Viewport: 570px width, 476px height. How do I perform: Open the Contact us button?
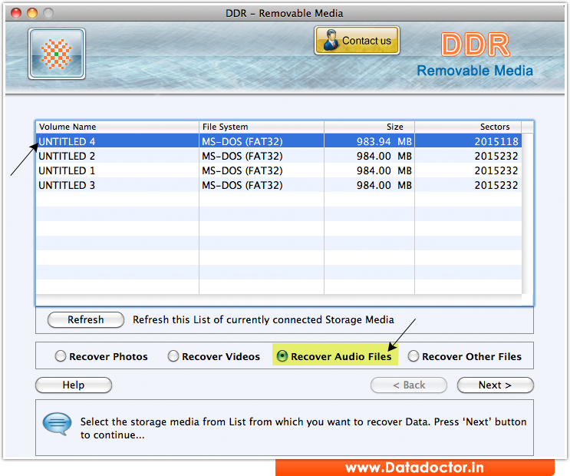(x=357, y=41)
